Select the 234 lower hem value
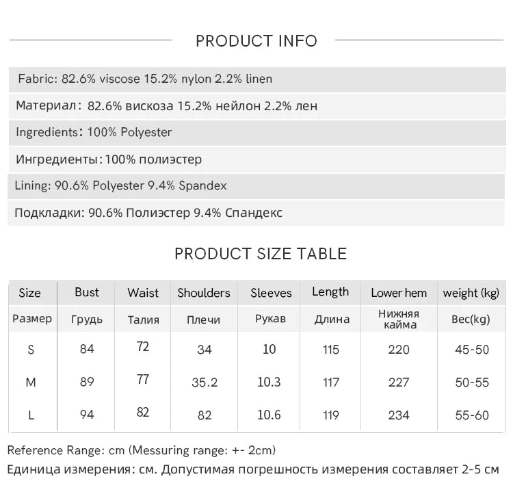513x494 pixels. (x=399, y=415)
